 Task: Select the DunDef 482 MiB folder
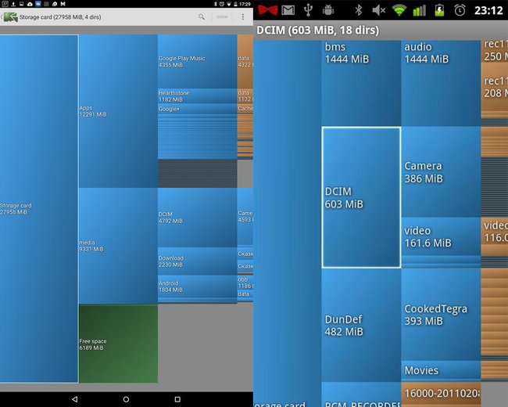pyautogui.click(x=361, y=326)
